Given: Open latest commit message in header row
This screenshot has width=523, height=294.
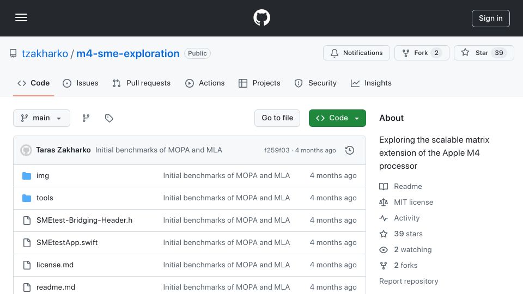Looking at the screenshot, I should pyautogui.click(x=159, y=150).
